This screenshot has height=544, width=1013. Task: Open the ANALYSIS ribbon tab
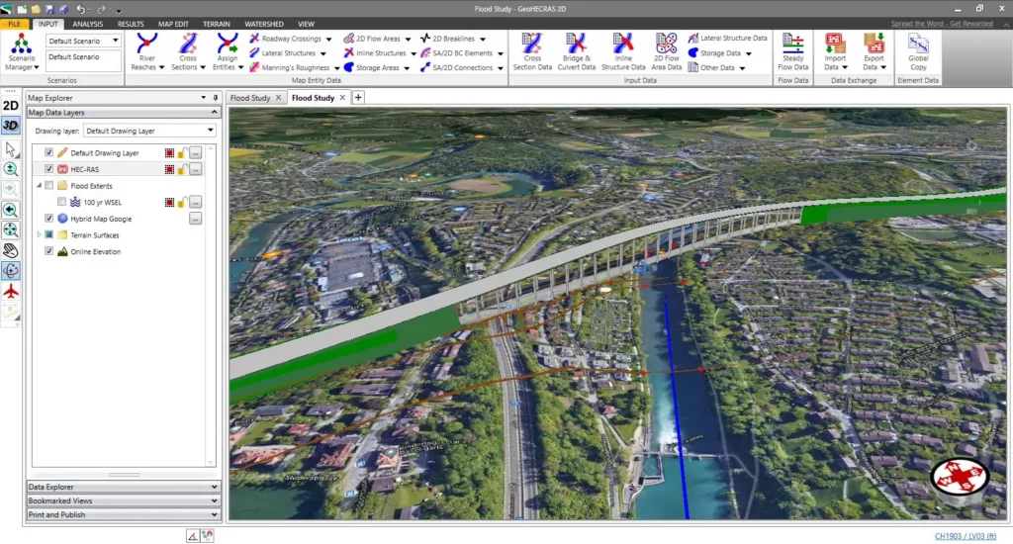87,23
